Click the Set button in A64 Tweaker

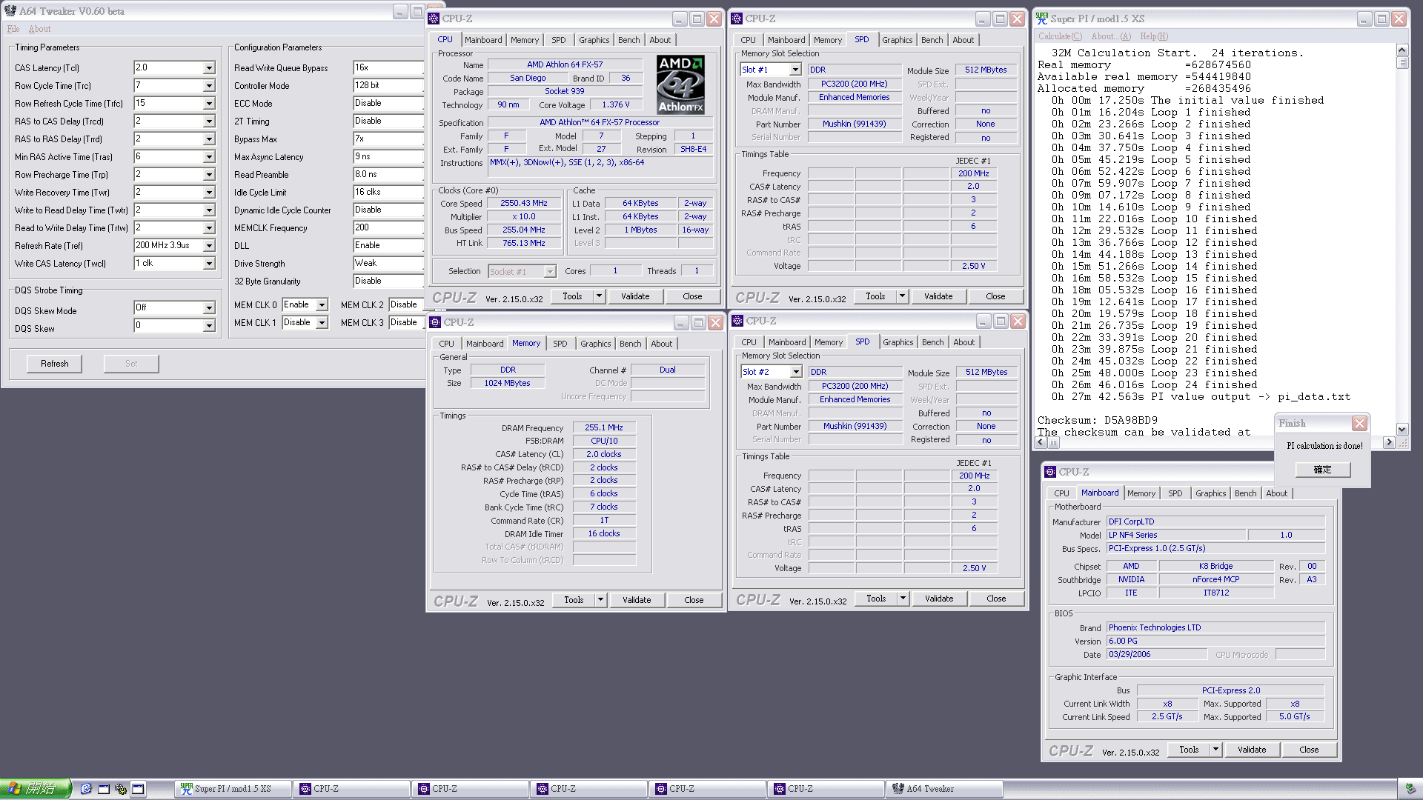pos(131,364)
